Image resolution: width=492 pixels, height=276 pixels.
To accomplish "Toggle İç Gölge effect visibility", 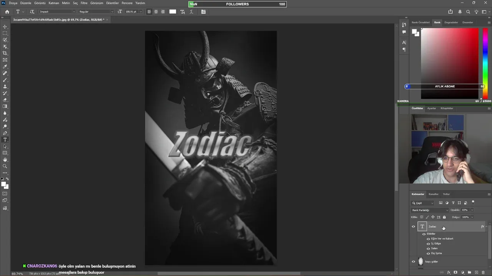I will [x=428, y=243].
